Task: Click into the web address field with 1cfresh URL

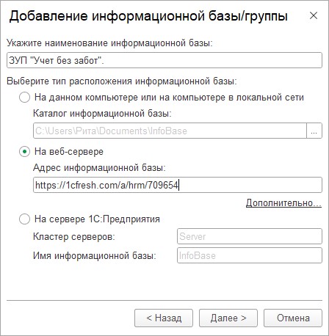Action: click(x=178, y=185)
